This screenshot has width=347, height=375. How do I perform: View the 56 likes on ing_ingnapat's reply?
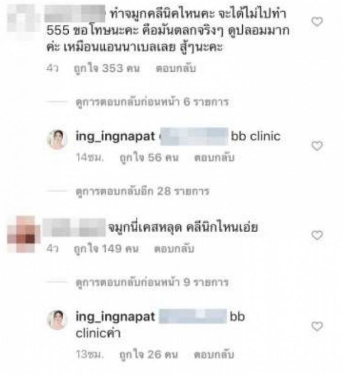149,158
